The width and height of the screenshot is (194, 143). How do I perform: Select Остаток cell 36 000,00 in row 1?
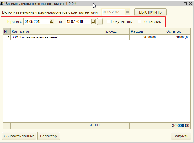pos(173,37)
